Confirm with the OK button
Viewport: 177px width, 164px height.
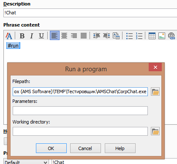(51, 148)
